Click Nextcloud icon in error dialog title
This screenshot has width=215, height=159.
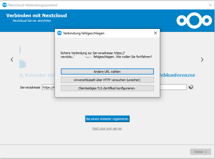(x=59, y=33)
